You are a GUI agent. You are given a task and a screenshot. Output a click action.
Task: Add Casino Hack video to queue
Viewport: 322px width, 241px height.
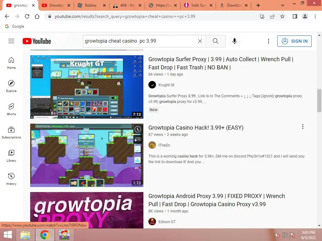coord(138,140)
